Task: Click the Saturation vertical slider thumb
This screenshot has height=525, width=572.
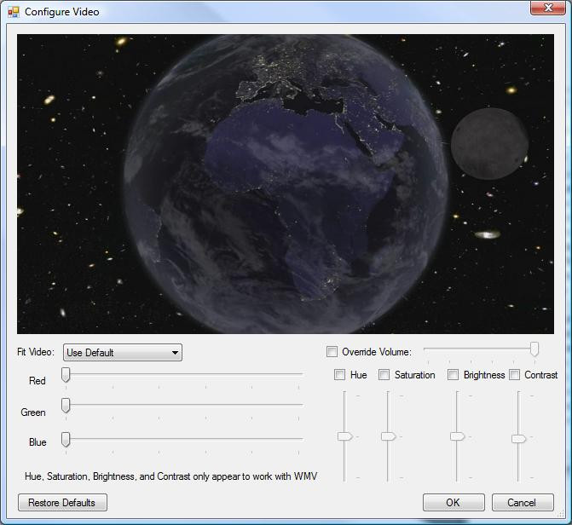Action: pyautogui.click(x=389, y=436)
